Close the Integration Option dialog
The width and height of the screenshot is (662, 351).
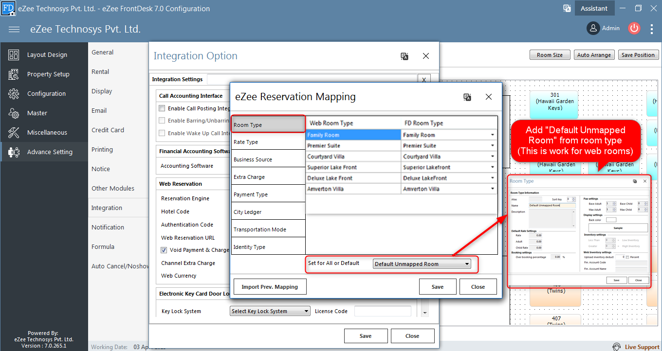click(x=426, y=56)
